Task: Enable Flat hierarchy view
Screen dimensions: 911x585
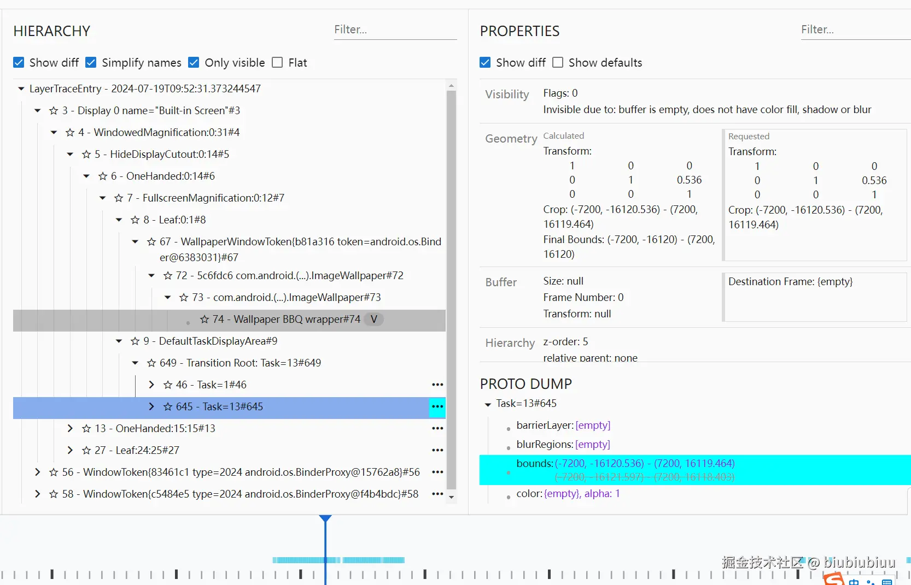Action: coord(277,62)
